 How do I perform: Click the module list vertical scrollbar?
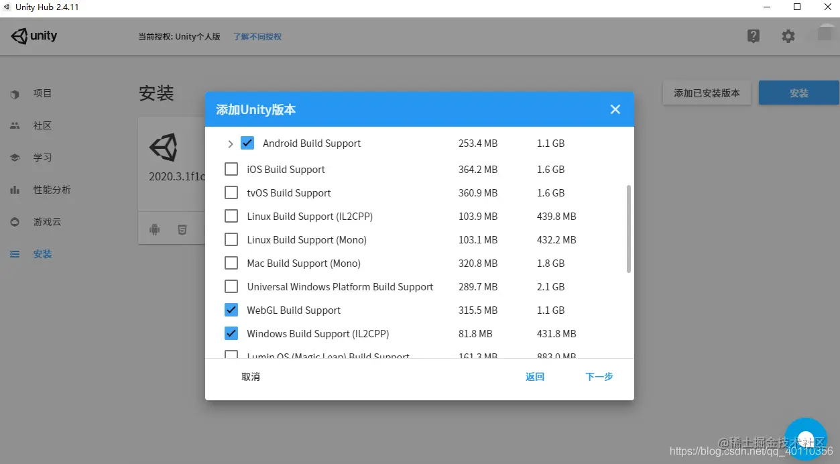(628, 229)
